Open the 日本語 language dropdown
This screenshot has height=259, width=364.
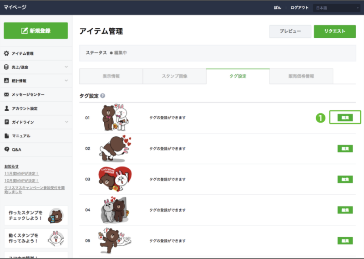point(336,8)
